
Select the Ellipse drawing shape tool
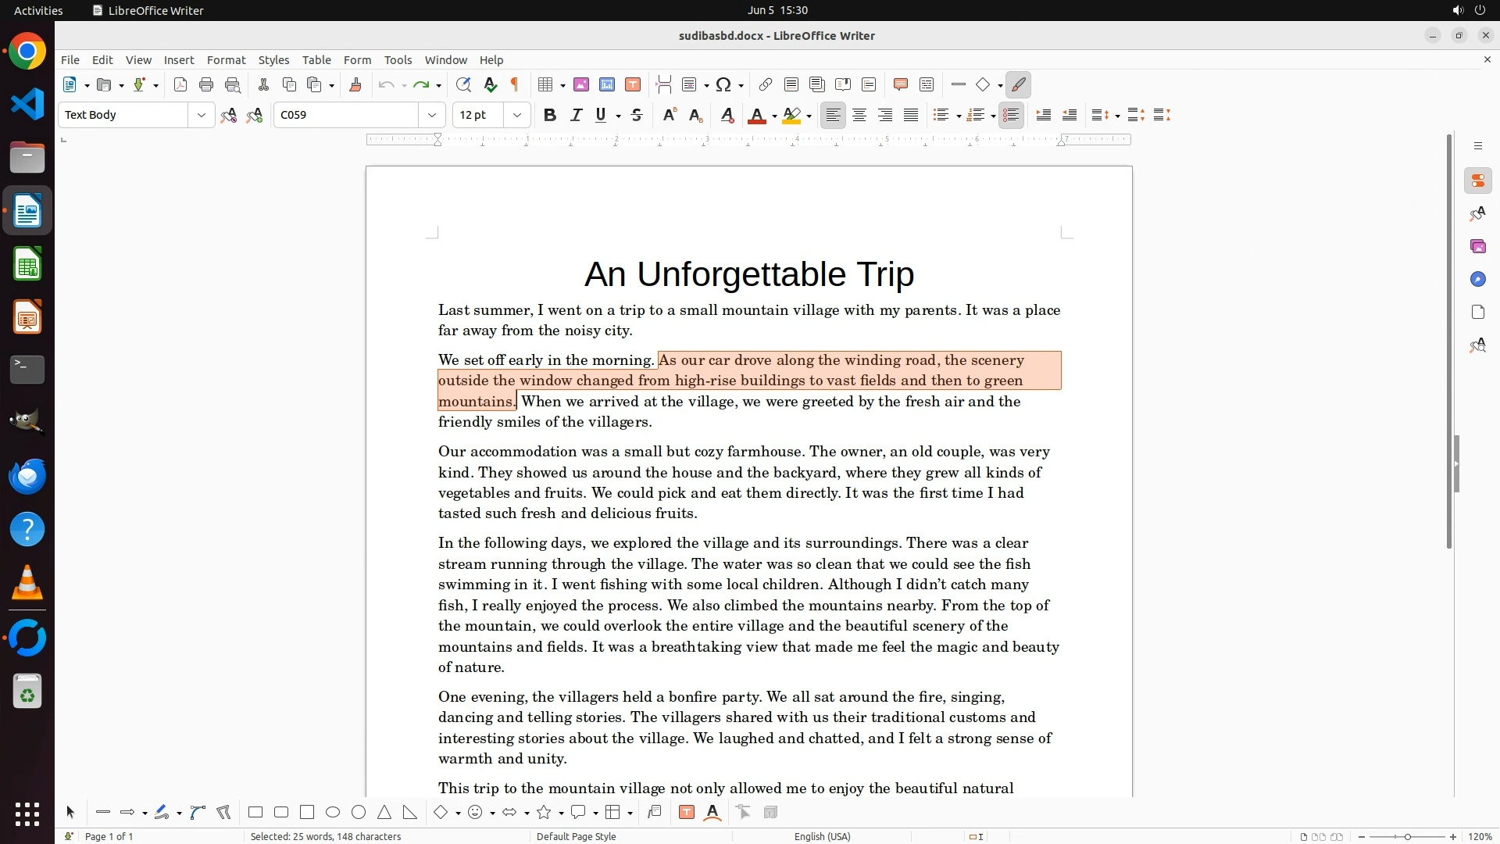coord(333,813)
